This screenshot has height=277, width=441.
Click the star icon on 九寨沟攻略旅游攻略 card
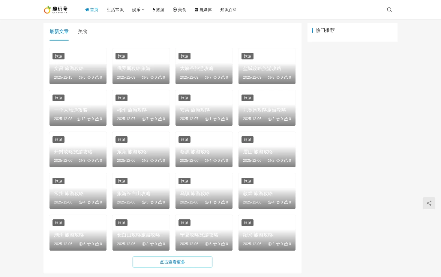tap(278, 119)
